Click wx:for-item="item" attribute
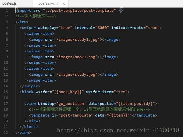The image size is (183, 137). point(107,92)
